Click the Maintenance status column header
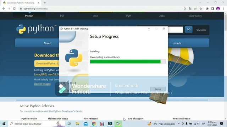Viewport: 227px width, 127px height. [58, 119]
